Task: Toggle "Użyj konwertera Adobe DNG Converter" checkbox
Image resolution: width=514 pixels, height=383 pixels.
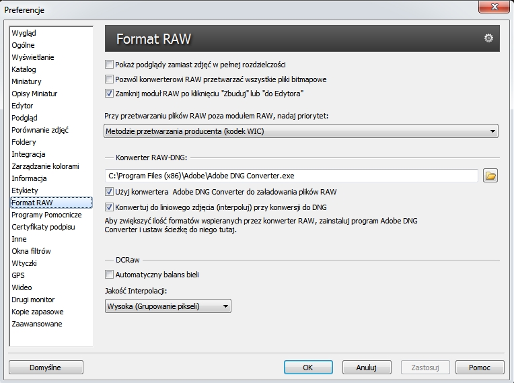Action: pyautogui.click(x=110, y=192)
